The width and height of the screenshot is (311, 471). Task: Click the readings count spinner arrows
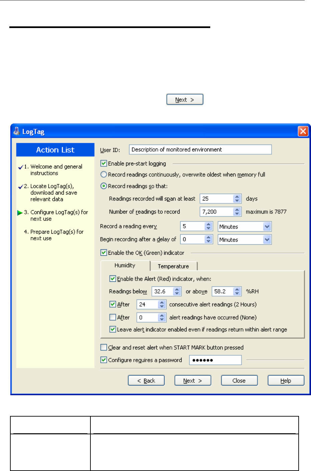[237, 212]
